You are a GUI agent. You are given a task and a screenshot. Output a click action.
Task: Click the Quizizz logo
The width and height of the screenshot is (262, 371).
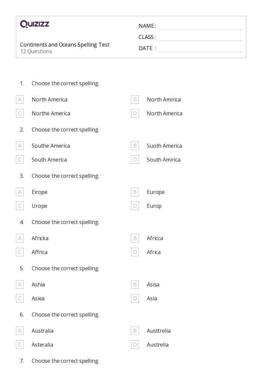pos(35,24)
